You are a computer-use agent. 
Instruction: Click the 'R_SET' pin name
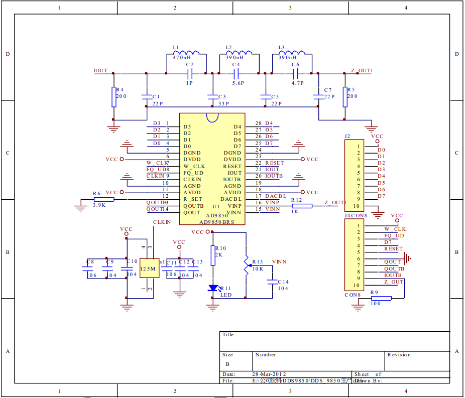click(192, 199)
